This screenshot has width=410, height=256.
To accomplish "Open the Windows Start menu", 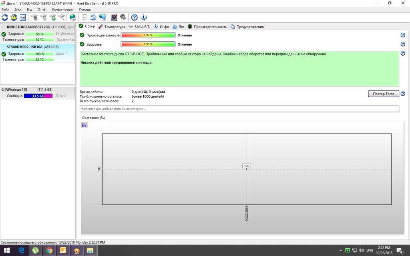I will pyautogui.click(x=7, y=250).
